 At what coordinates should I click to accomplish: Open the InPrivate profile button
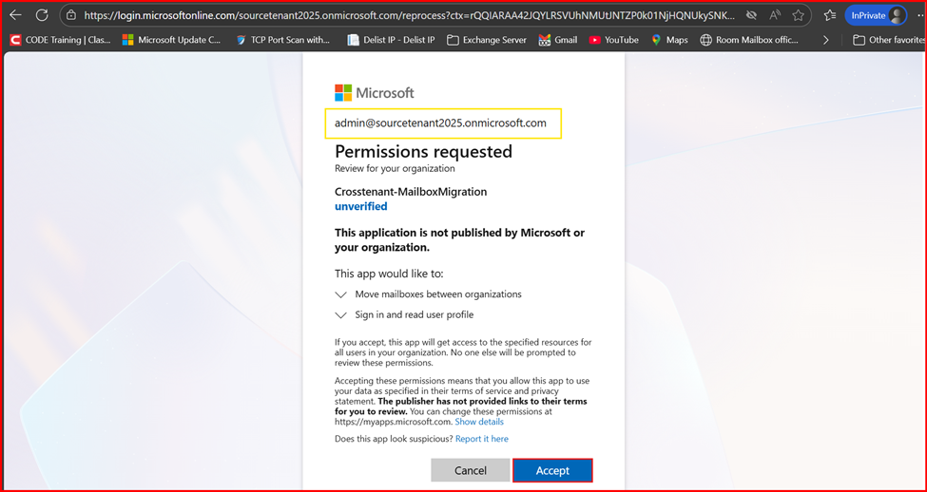pos(878,15)
